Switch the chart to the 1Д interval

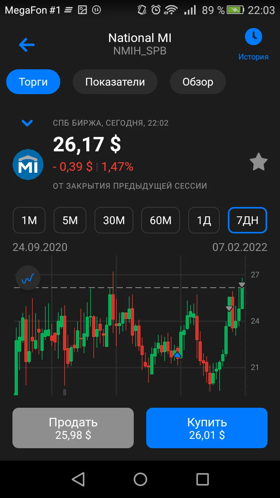pyautogui.click(x=204, y=221)
